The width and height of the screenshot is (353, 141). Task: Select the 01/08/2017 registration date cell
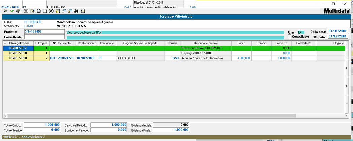18,48
